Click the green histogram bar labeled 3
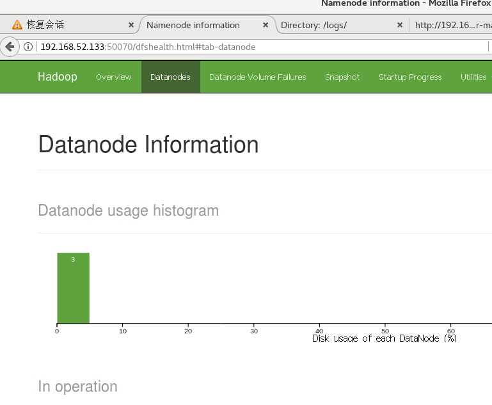 coord(73,288)
